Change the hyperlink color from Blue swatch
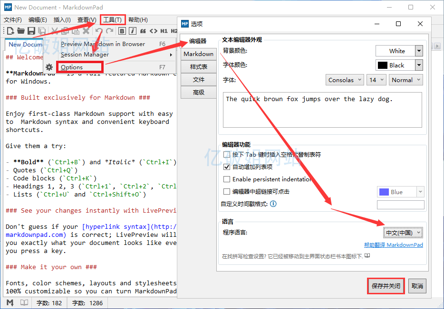The width and height of the screenshot is (444, 309). pos(401,191)
